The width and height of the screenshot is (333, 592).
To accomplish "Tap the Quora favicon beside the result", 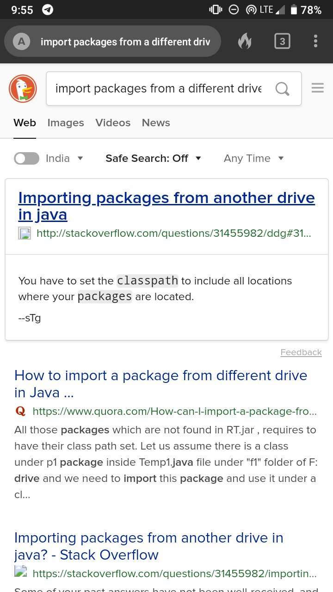I will 20,411.
